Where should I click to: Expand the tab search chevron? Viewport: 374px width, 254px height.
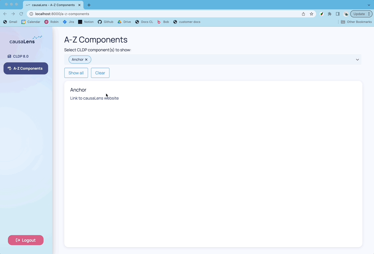369,5
